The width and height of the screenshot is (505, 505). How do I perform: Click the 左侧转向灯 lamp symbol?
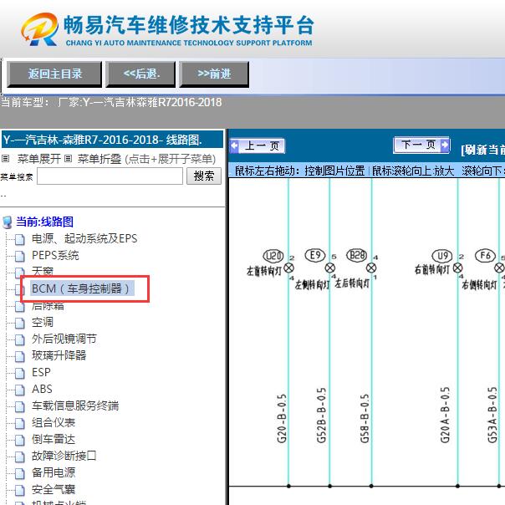pos(329,268)
